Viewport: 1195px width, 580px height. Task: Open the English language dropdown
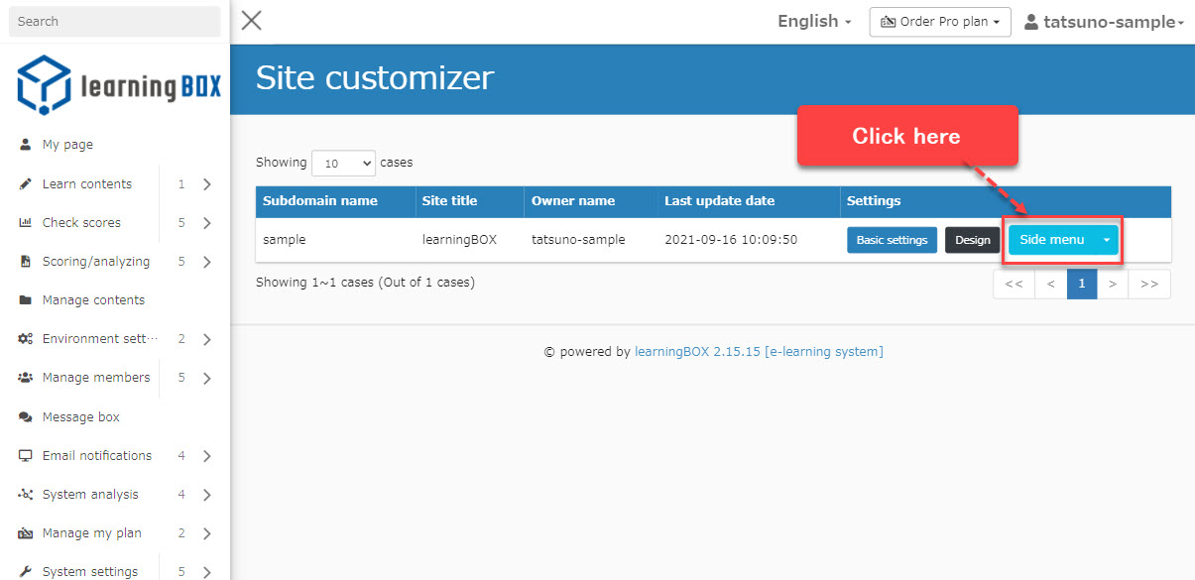click(x=813, y=22)
